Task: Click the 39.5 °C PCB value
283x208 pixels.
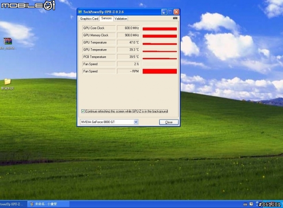Action: coord(129,57)
